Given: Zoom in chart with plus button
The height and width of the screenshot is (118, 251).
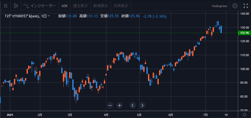Looking at the screenshot, I should pos(119,105).
